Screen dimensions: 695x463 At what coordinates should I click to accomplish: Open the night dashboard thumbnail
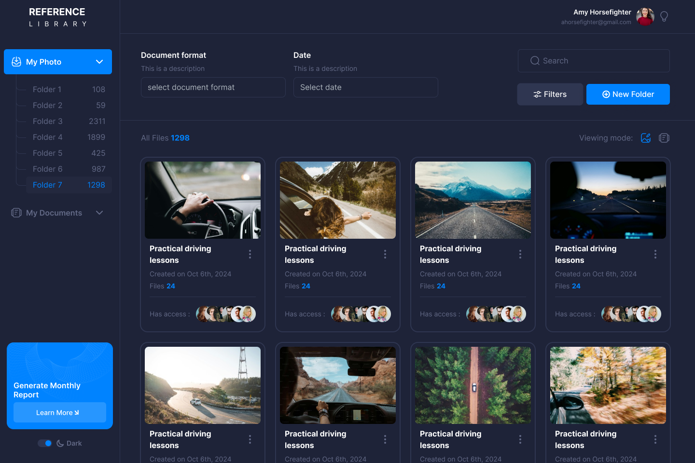[x=608, y=200]
